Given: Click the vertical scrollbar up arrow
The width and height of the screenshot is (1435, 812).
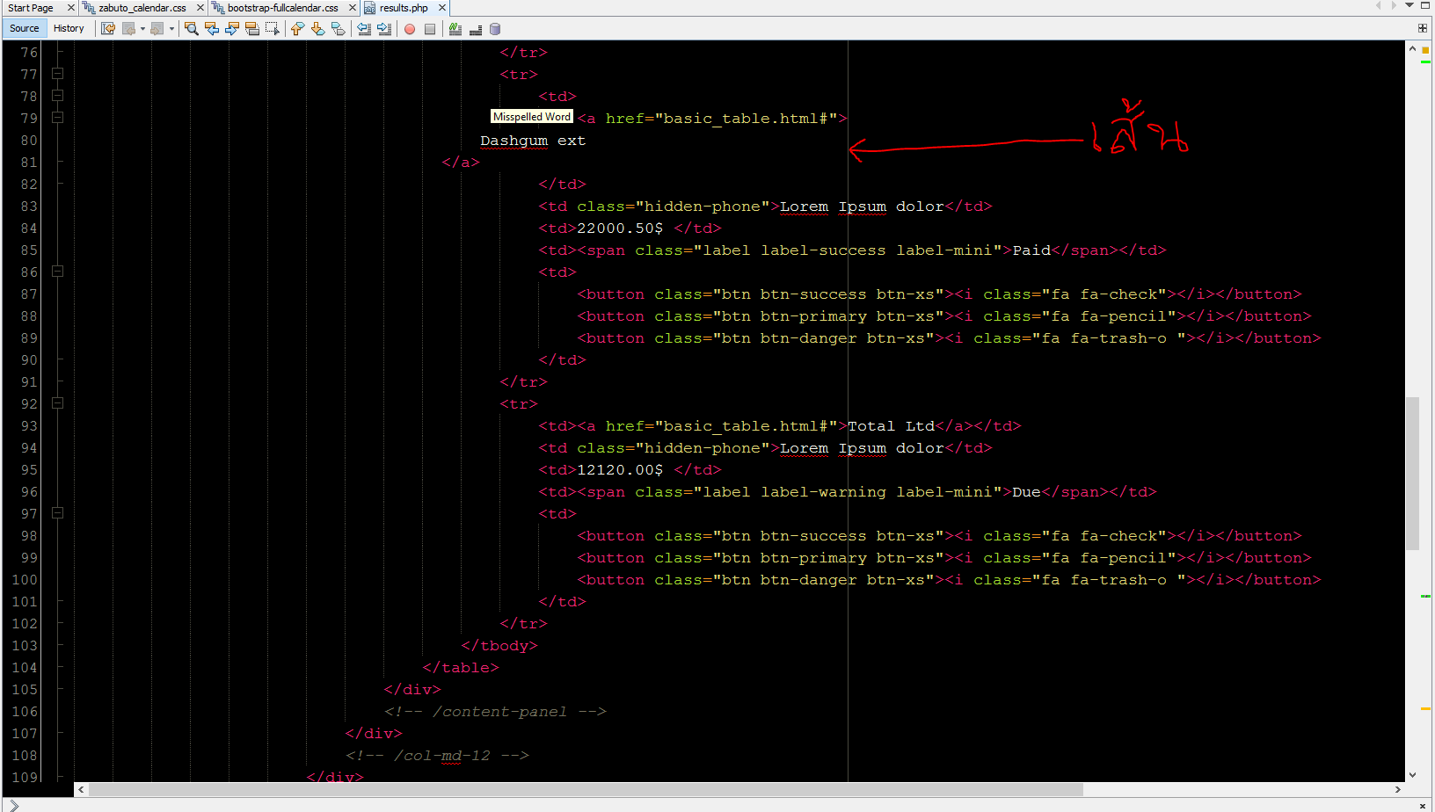Looking at the screenshot, I should coord(1412,48).
